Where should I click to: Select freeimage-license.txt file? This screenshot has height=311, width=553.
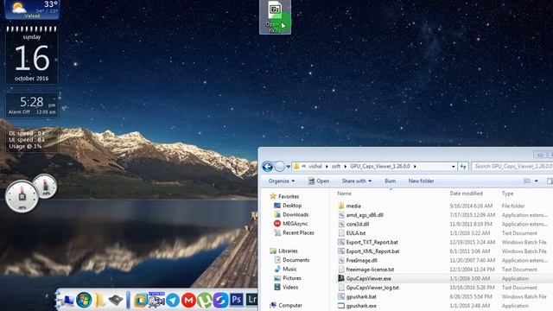pos(370,270)
